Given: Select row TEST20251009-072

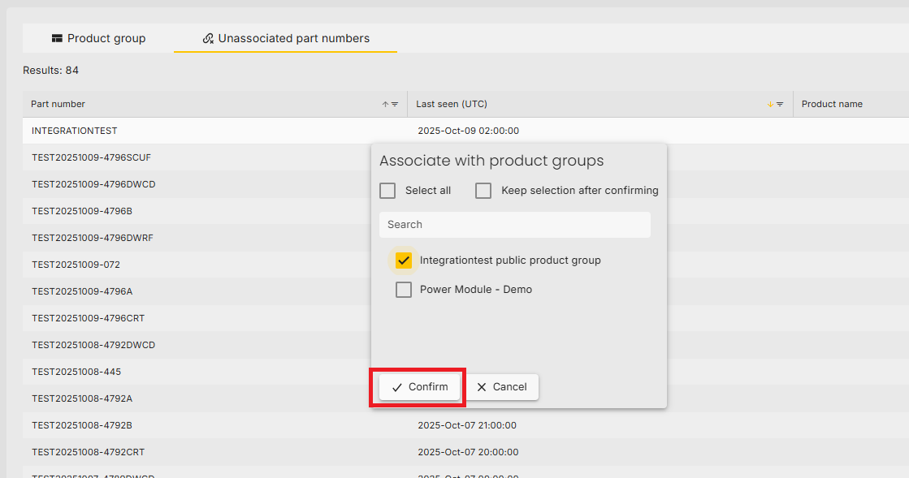Looking at the screenshot, I should coord(197,265).
